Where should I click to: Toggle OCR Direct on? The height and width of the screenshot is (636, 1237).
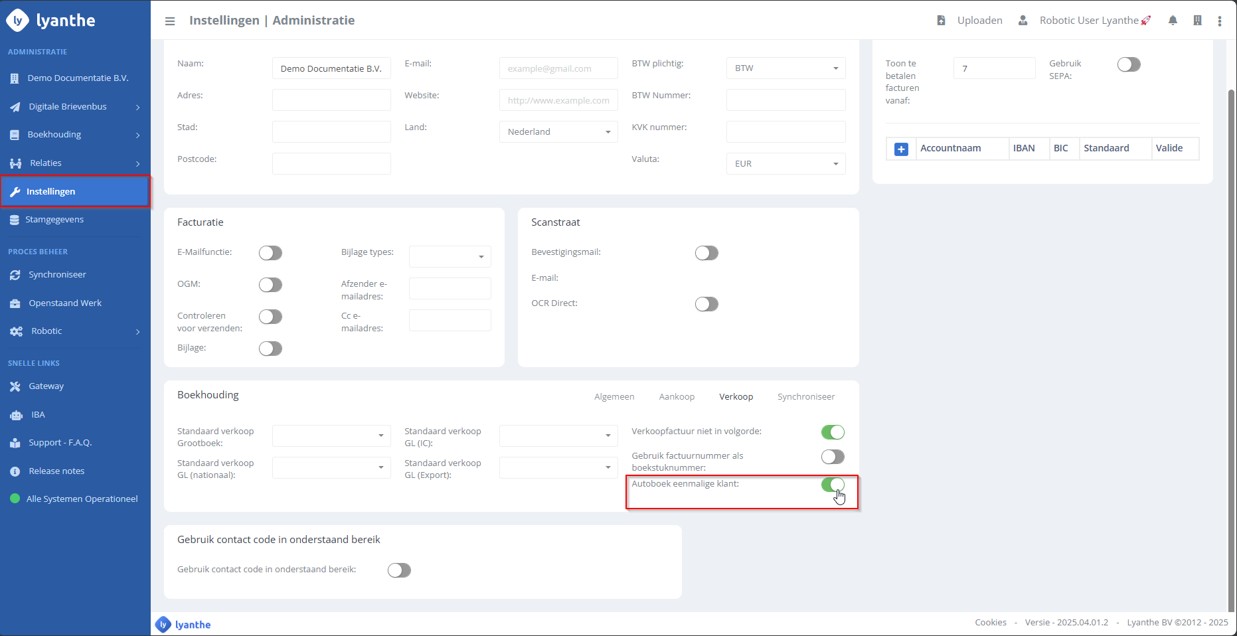(706, 304)
